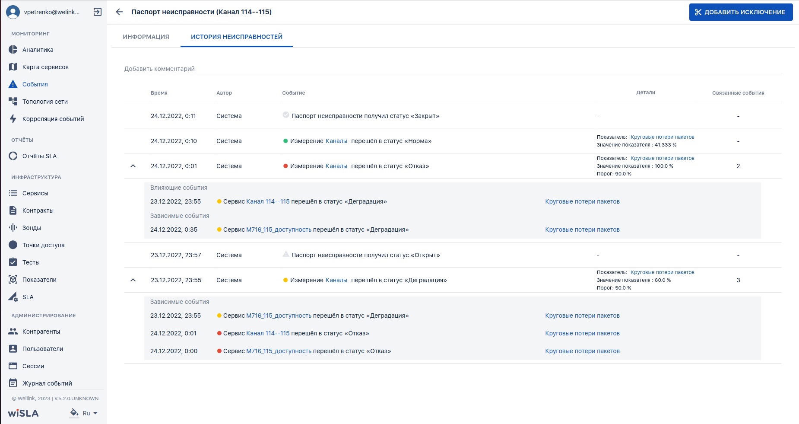
Task: Click the Время column header
Action: click(159, 93)
